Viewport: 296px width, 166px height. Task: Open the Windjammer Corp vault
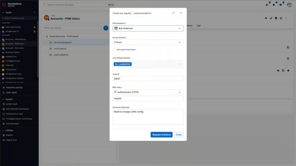13,74
